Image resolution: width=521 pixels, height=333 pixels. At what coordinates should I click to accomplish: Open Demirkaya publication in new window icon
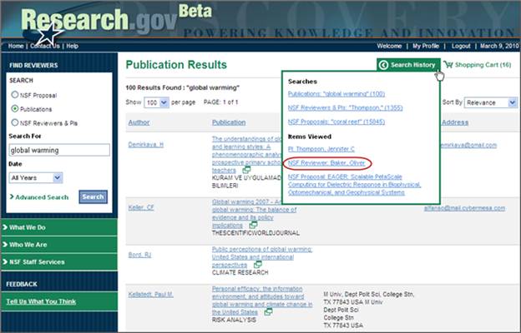pos(247,171)
